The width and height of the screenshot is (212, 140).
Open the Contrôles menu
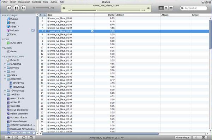click(36, 2)
